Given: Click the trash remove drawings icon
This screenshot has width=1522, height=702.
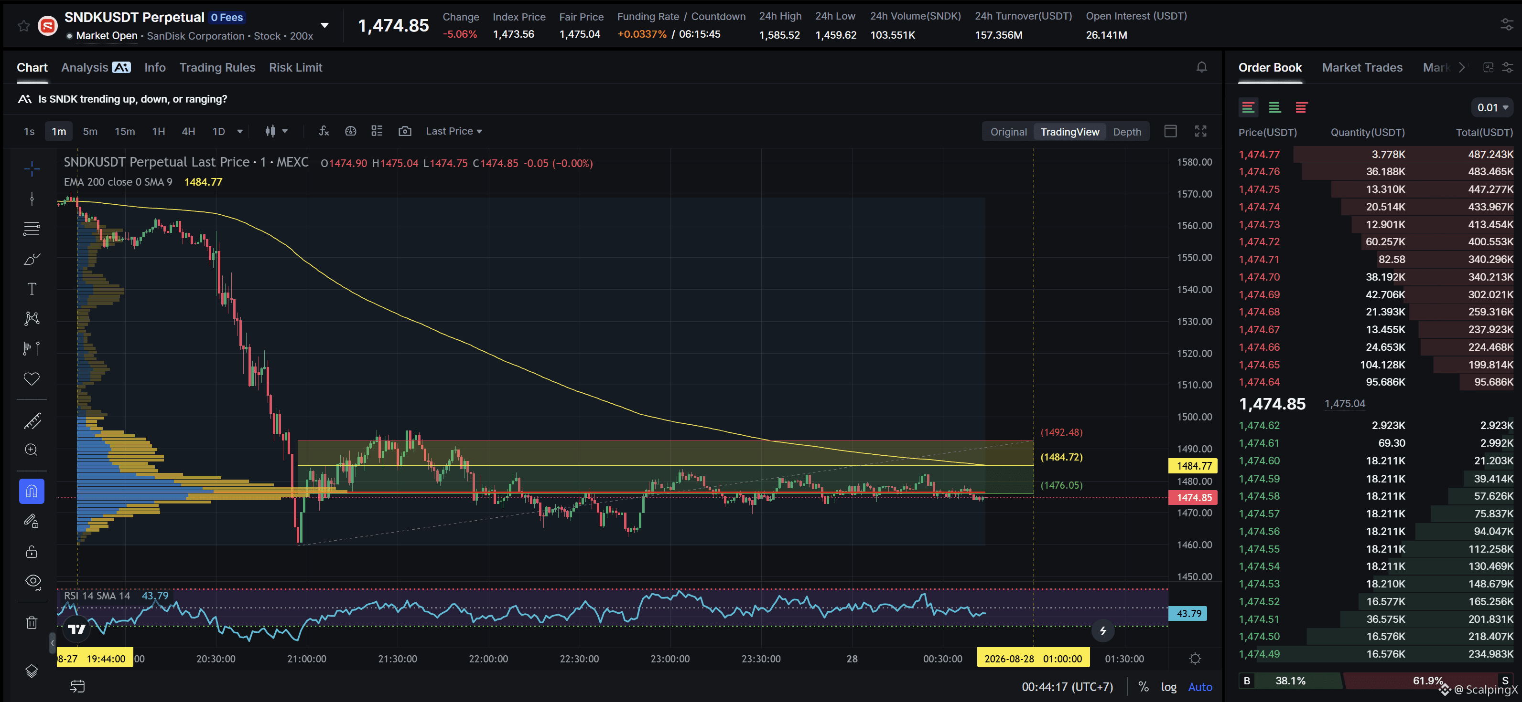Looking at the screenshot, I should pos(32,622).
